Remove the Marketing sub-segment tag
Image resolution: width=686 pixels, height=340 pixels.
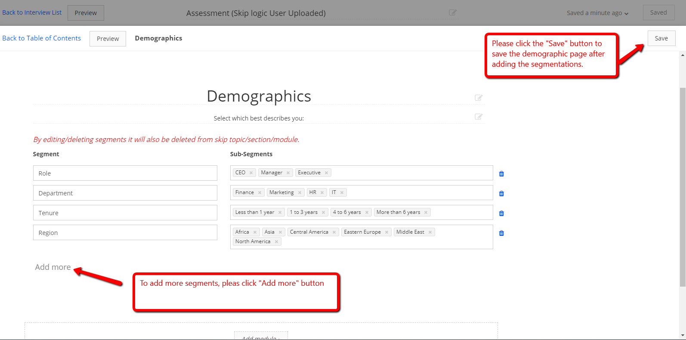coord(300,193)
